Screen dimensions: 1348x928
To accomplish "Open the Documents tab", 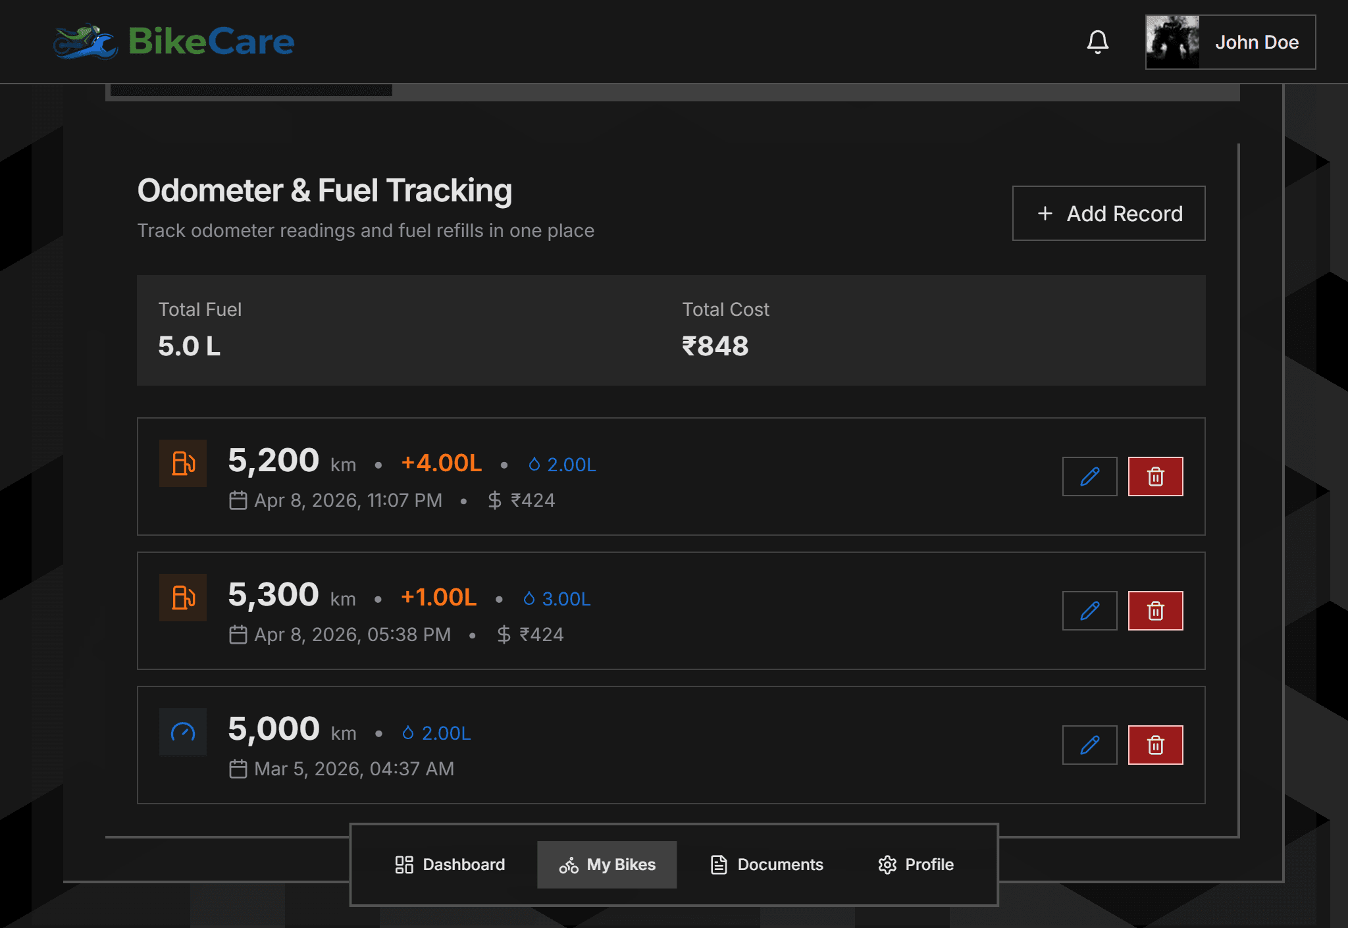I will tap(767, 865).
